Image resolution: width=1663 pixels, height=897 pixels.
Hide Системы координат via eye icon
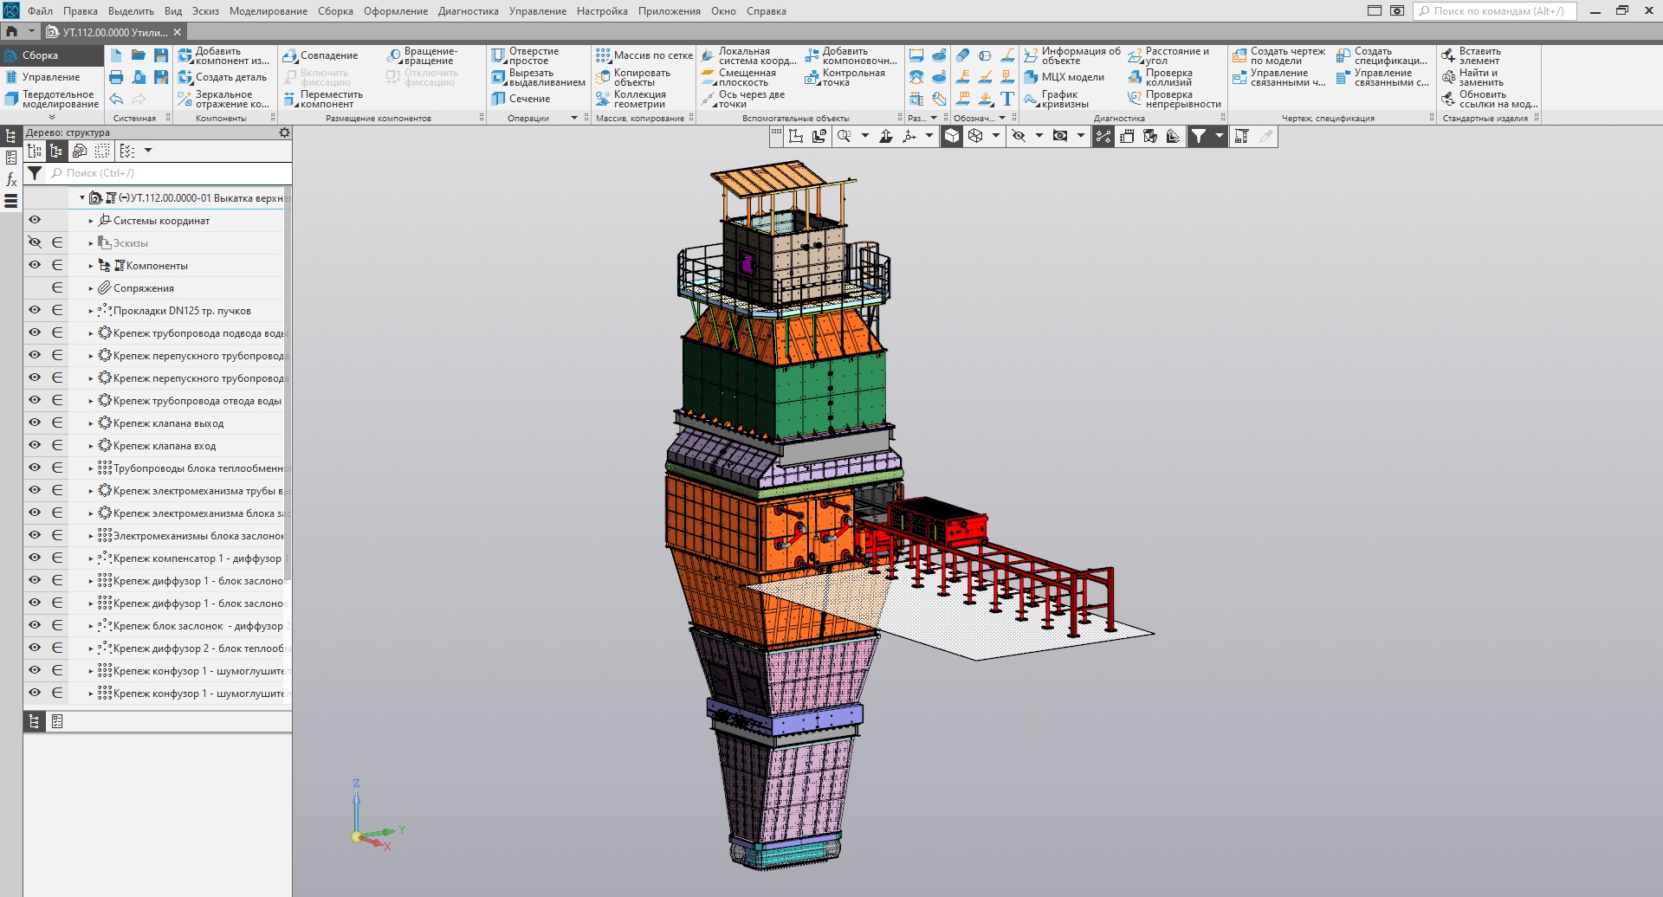tap(35, 220)
